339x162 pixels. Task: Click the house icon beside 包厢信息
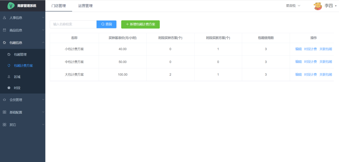click(x=4, y=43)
